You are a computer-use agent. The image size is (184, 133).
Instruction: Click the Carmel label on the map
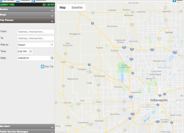coord(169,32)
